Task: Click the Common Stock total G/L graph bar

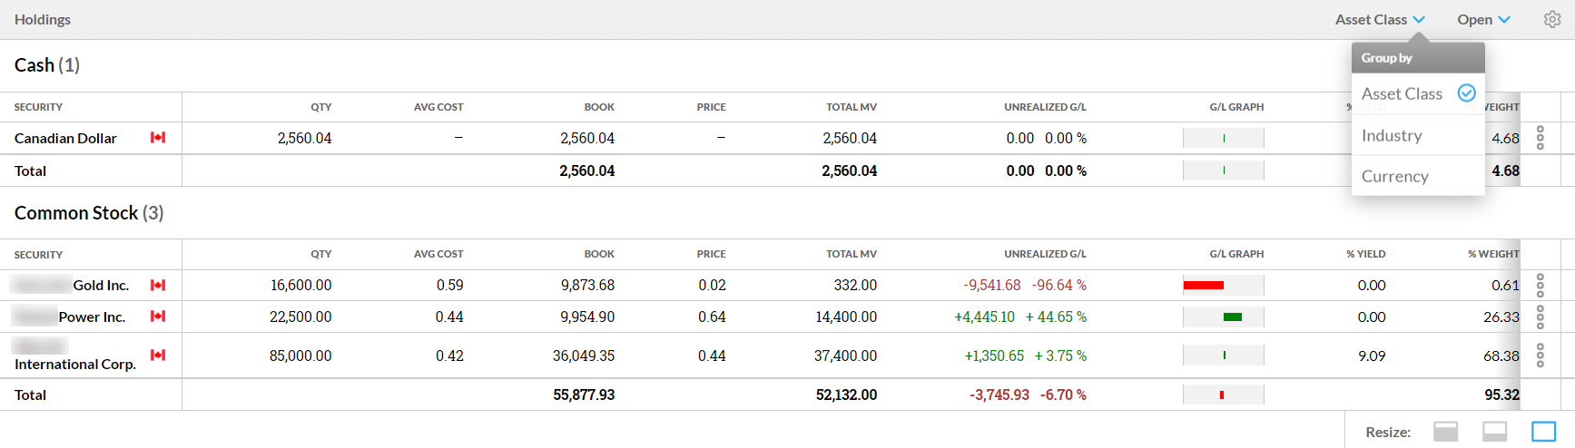Action: click(1222, 394)
